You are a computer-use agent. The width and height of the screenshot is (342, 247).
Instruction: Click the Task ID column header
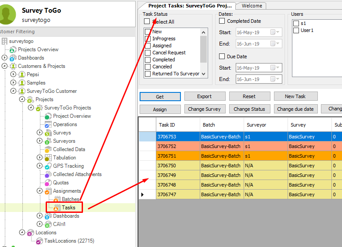178,125
